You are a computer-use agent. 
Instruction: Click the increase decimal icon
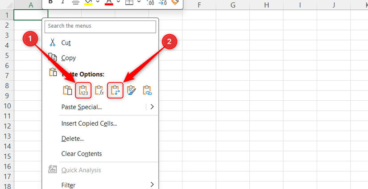150,2
